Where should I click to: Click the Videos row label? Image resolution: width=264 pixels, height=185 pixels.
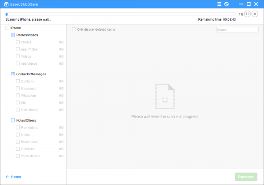click(x=26, y=56)
